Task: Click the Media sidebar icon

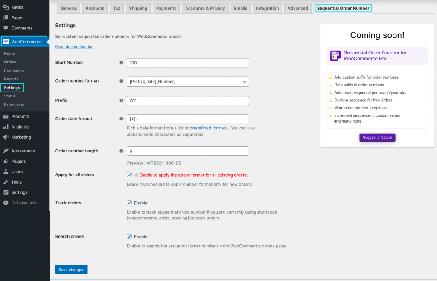Action: tap(6, 7)
